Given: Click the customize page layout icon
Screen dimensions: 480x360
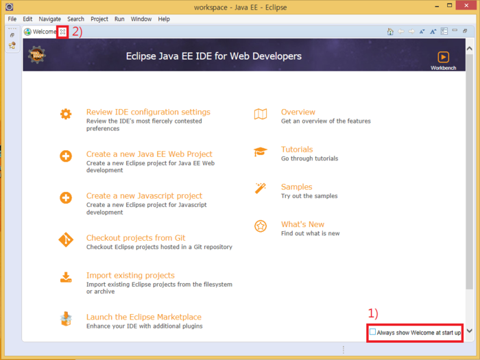Looking at the screenshot, I should point(444,32).
